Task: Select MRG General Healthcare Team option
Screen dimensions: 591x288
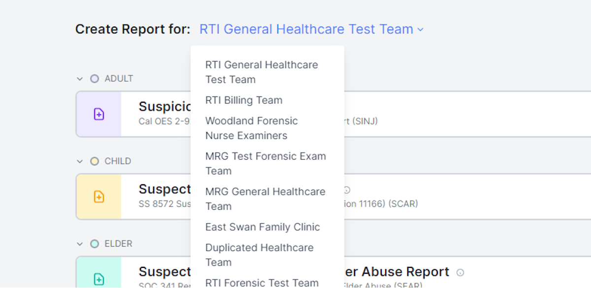Action: click(267, 199)
